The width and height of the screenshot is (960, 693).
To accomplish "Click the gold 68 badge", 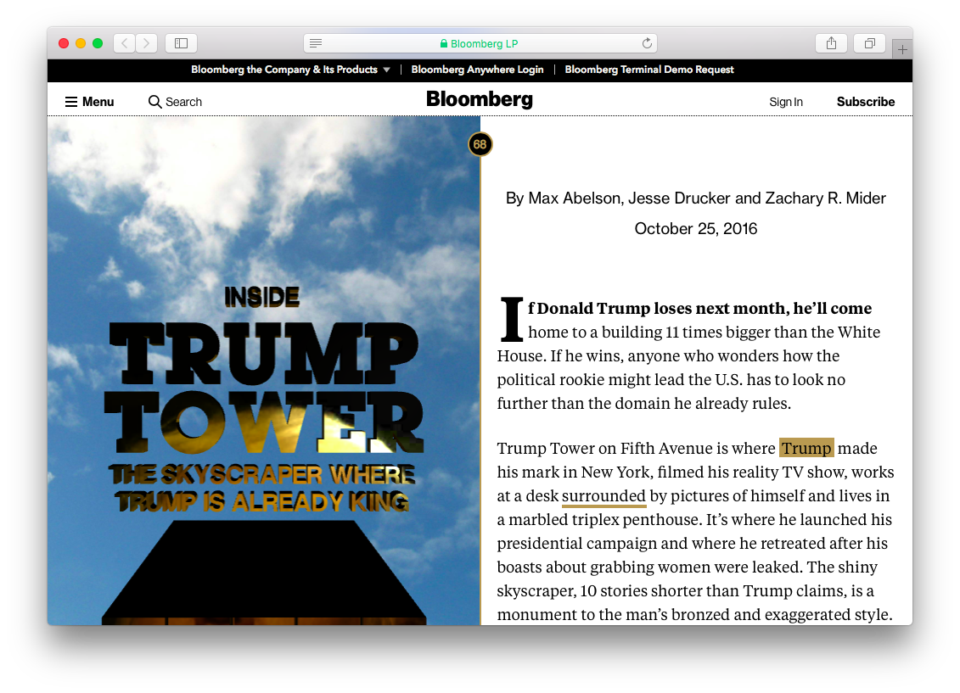I will click(480, 144).
